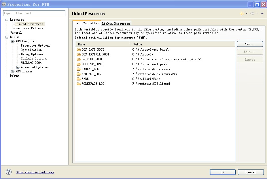Screen dimensions: 267x179
Task: Select the ECLIPSE_HOME variable name
Action: pos(92,64)
